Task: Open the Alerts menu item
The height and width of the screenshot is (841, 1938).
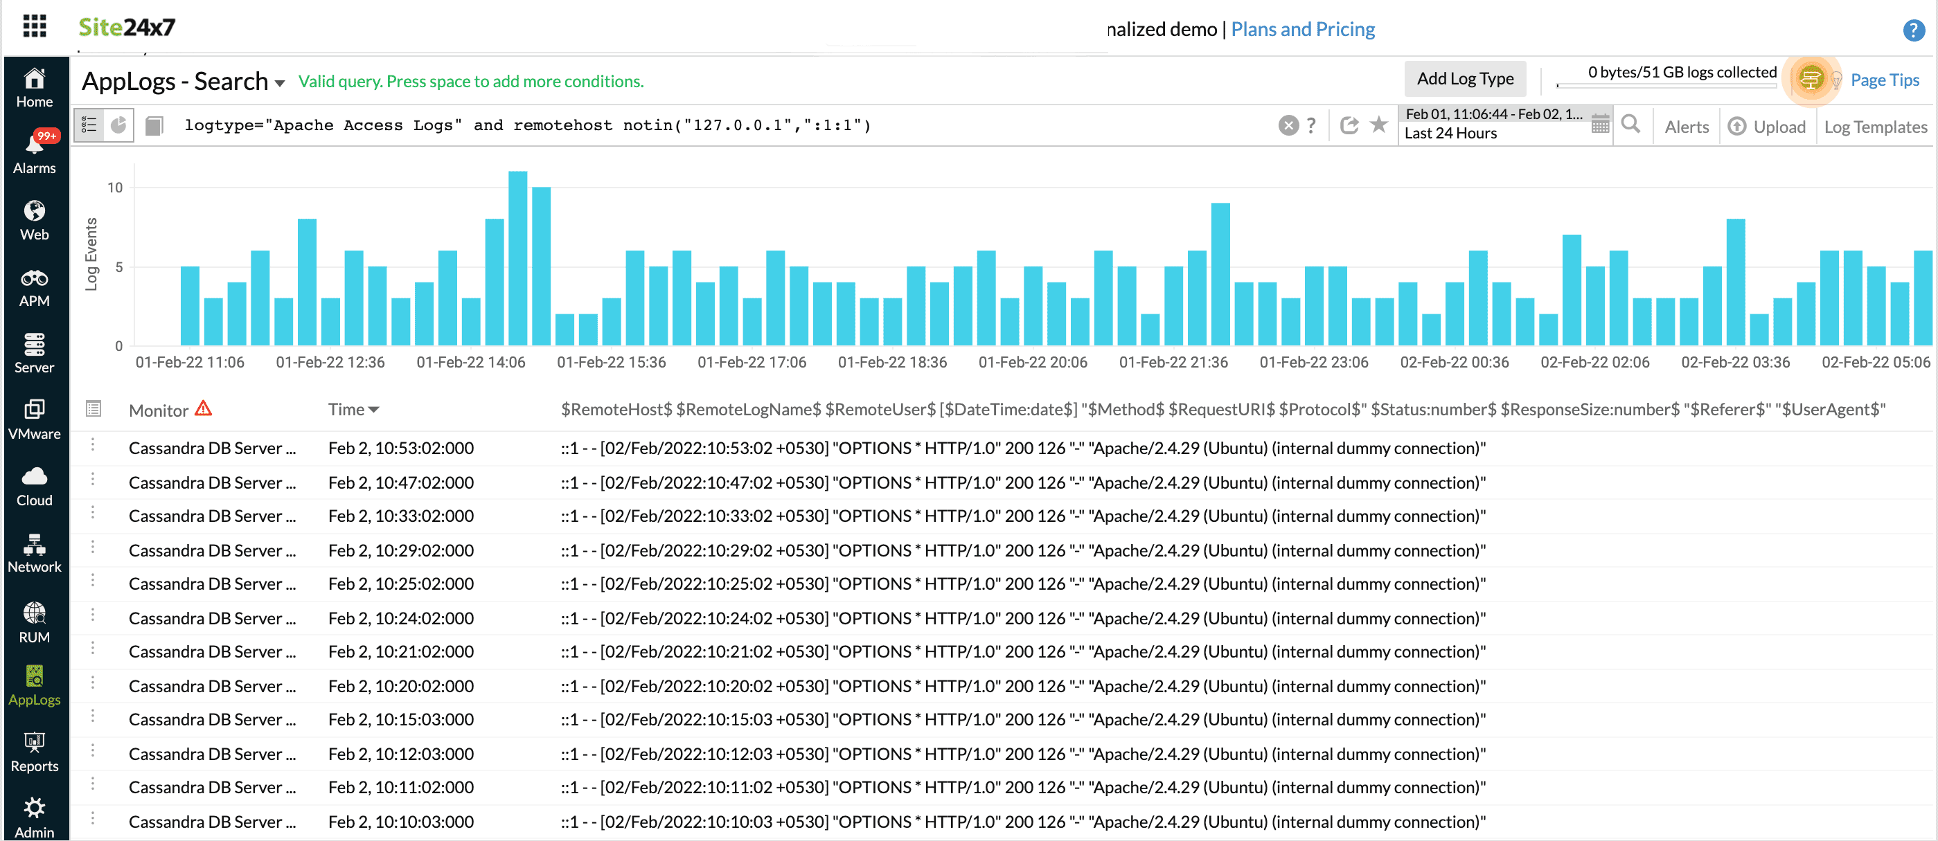Action: pos(1686,127)
